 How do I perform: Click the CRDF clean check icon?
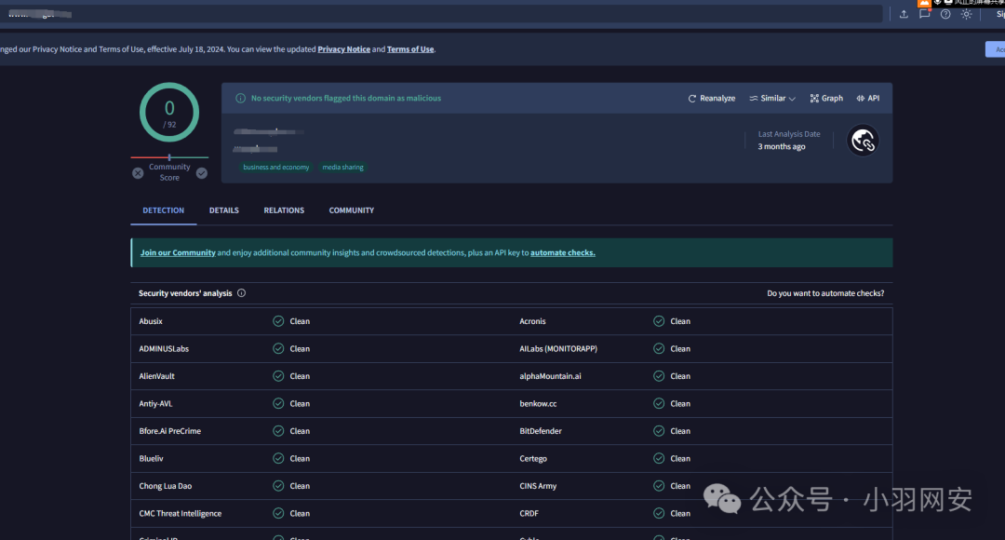[x=659, y=513]
